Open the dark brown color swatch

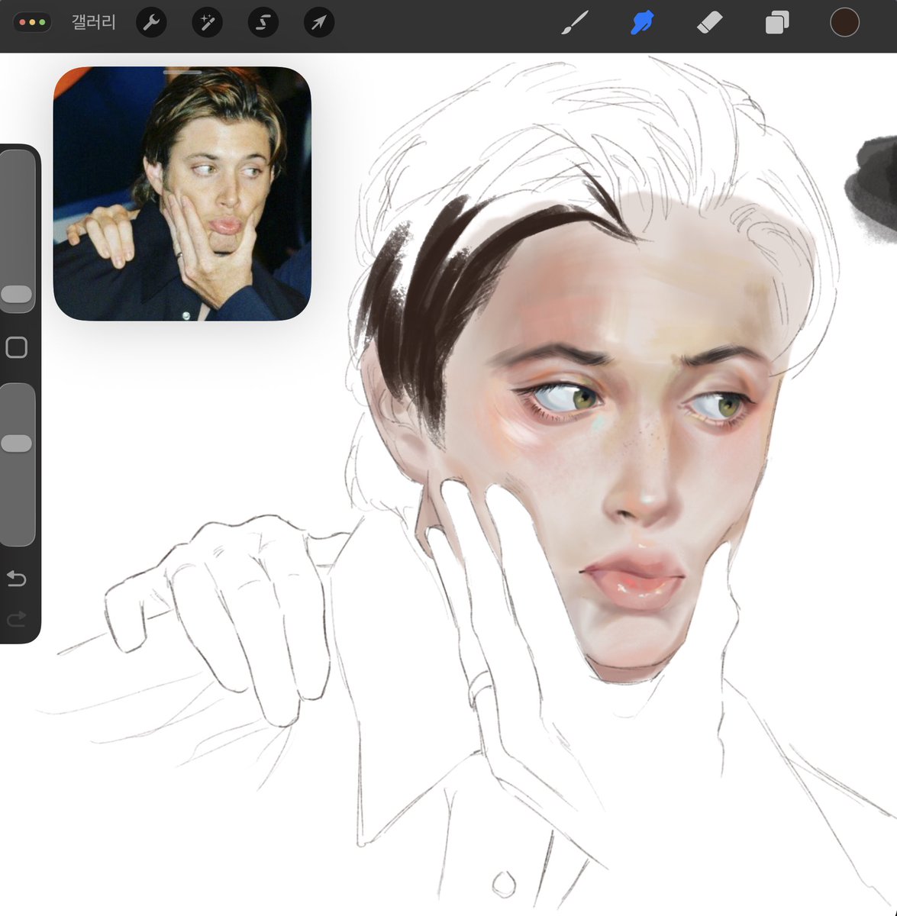point(844,23)
